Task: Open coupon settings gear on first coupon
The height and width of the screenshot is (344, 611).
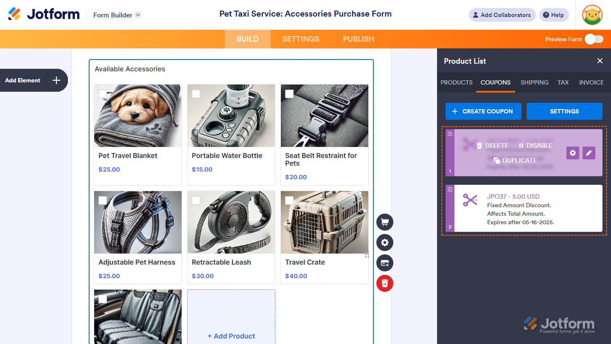Action: point(573,153)
